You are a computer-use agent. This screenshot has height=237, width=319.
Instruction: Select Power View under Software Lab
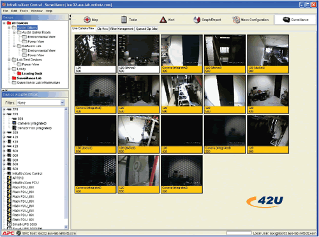pos(36,55)
